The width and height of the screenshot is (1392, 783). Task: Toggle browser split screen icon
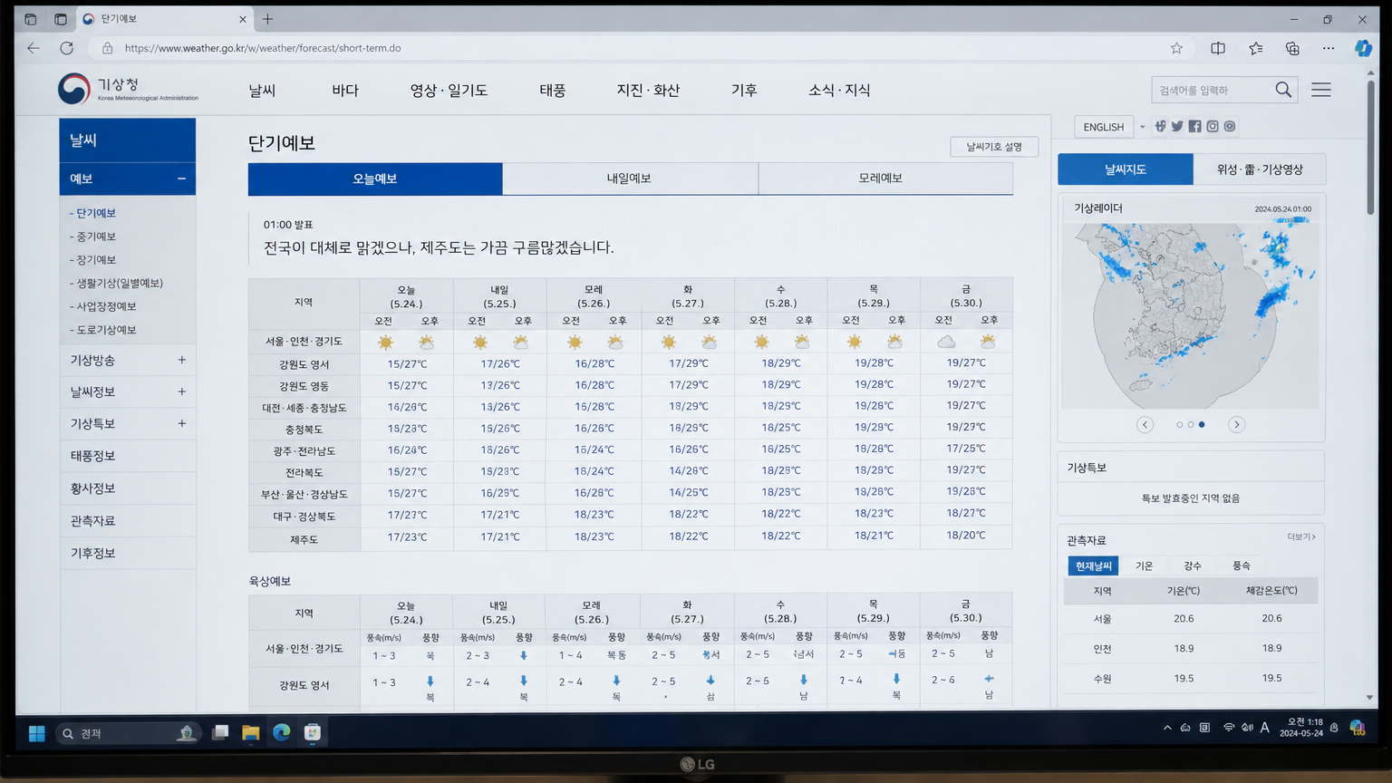click(1218, 48)
